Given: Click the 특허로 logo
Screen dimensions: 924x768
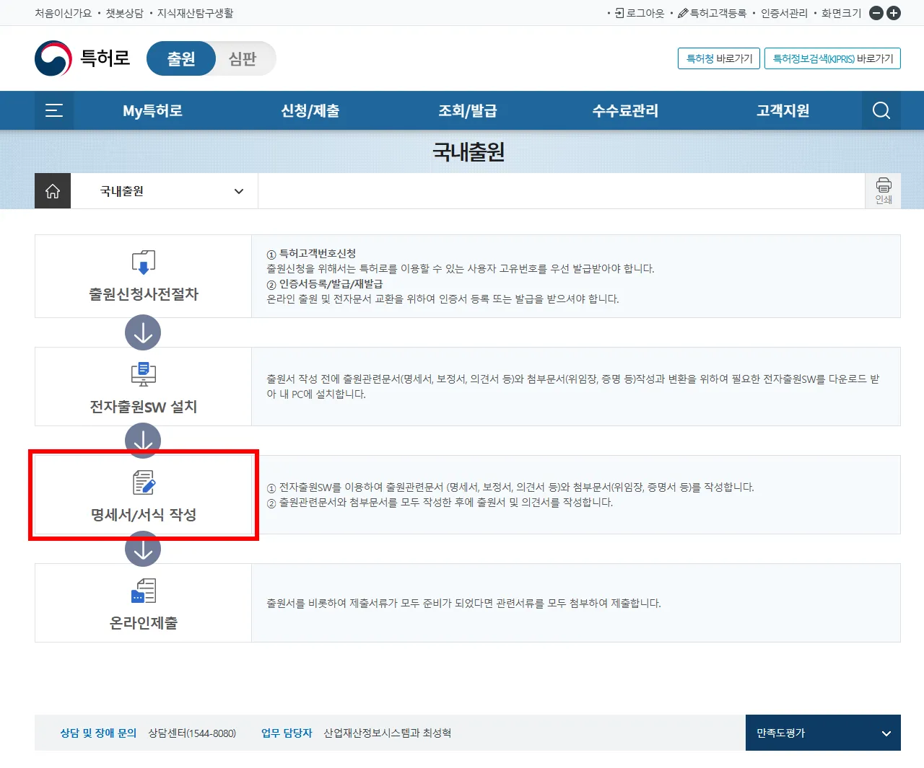Looking at the screenshot, I should coord(82,58).
